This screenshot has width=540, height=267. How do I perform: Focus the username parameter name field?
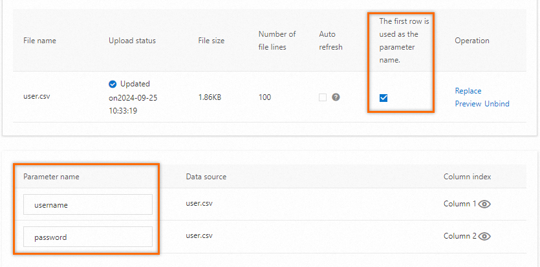click(x=88, y=205)
